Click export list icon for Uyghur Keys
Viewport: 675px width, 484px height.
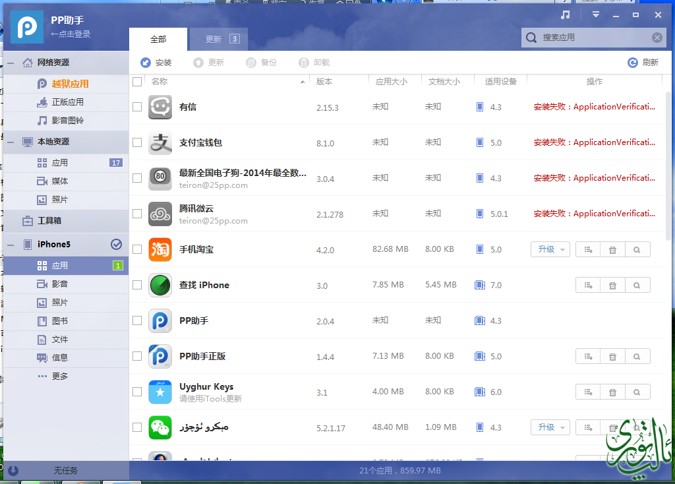pyautogui.click(x=588, y=392)
